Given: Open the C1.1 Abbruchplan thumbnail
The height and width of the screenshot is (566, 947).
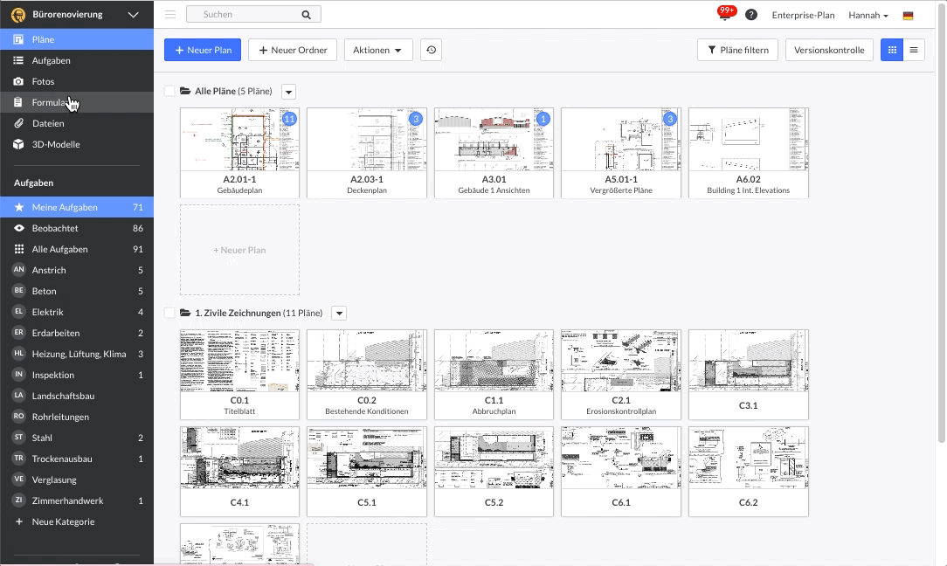Looking at the screenshot, I should [x=494, y=375].
